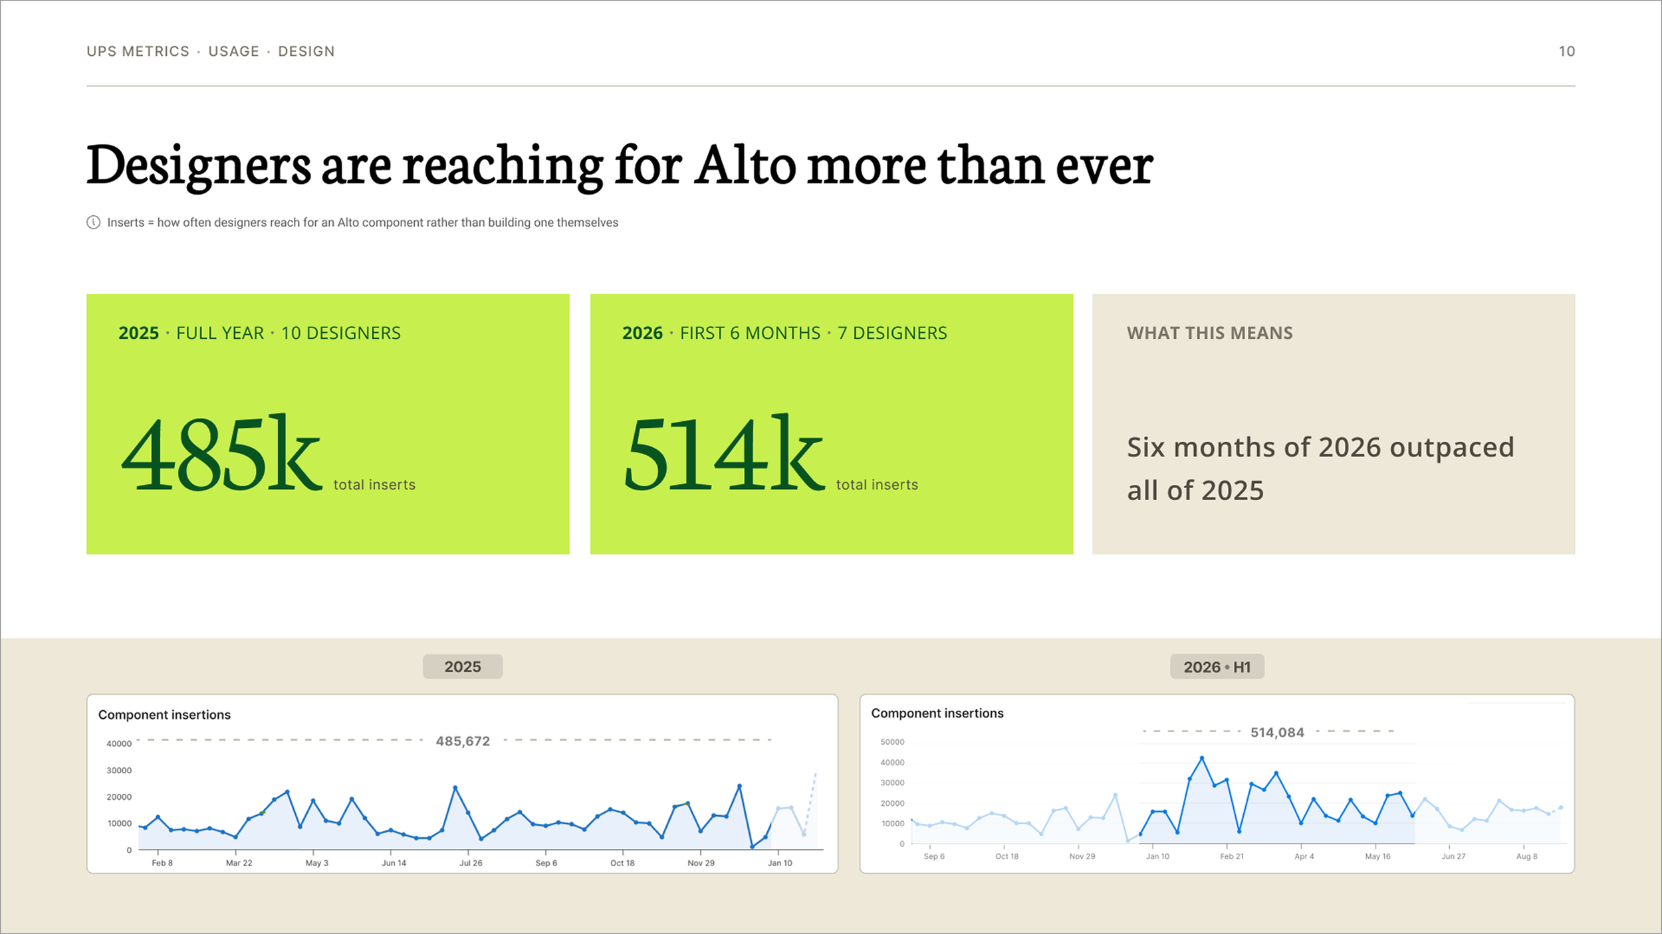Click 'total inserts' beside 485k
Screen dimensions: 1662x934
tap(374, 485)
